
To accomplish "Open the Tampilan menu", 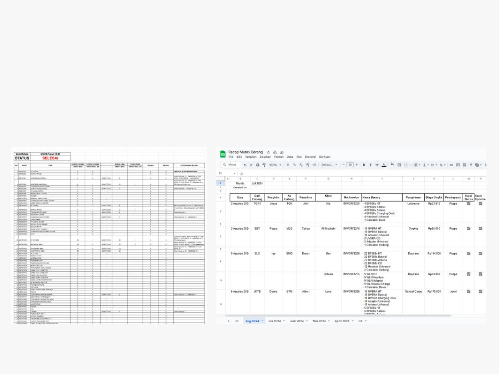I will (x=251, y=157).
